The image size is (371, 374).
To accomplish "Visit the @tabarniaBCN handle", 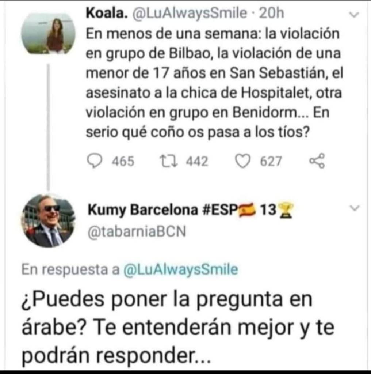I will 137,231.
